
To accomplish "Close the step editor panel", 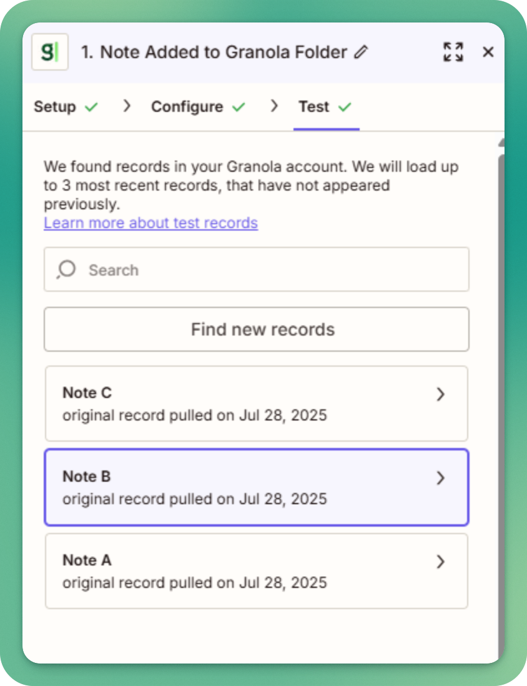I will pyautogui.click(x=488, y=52).
